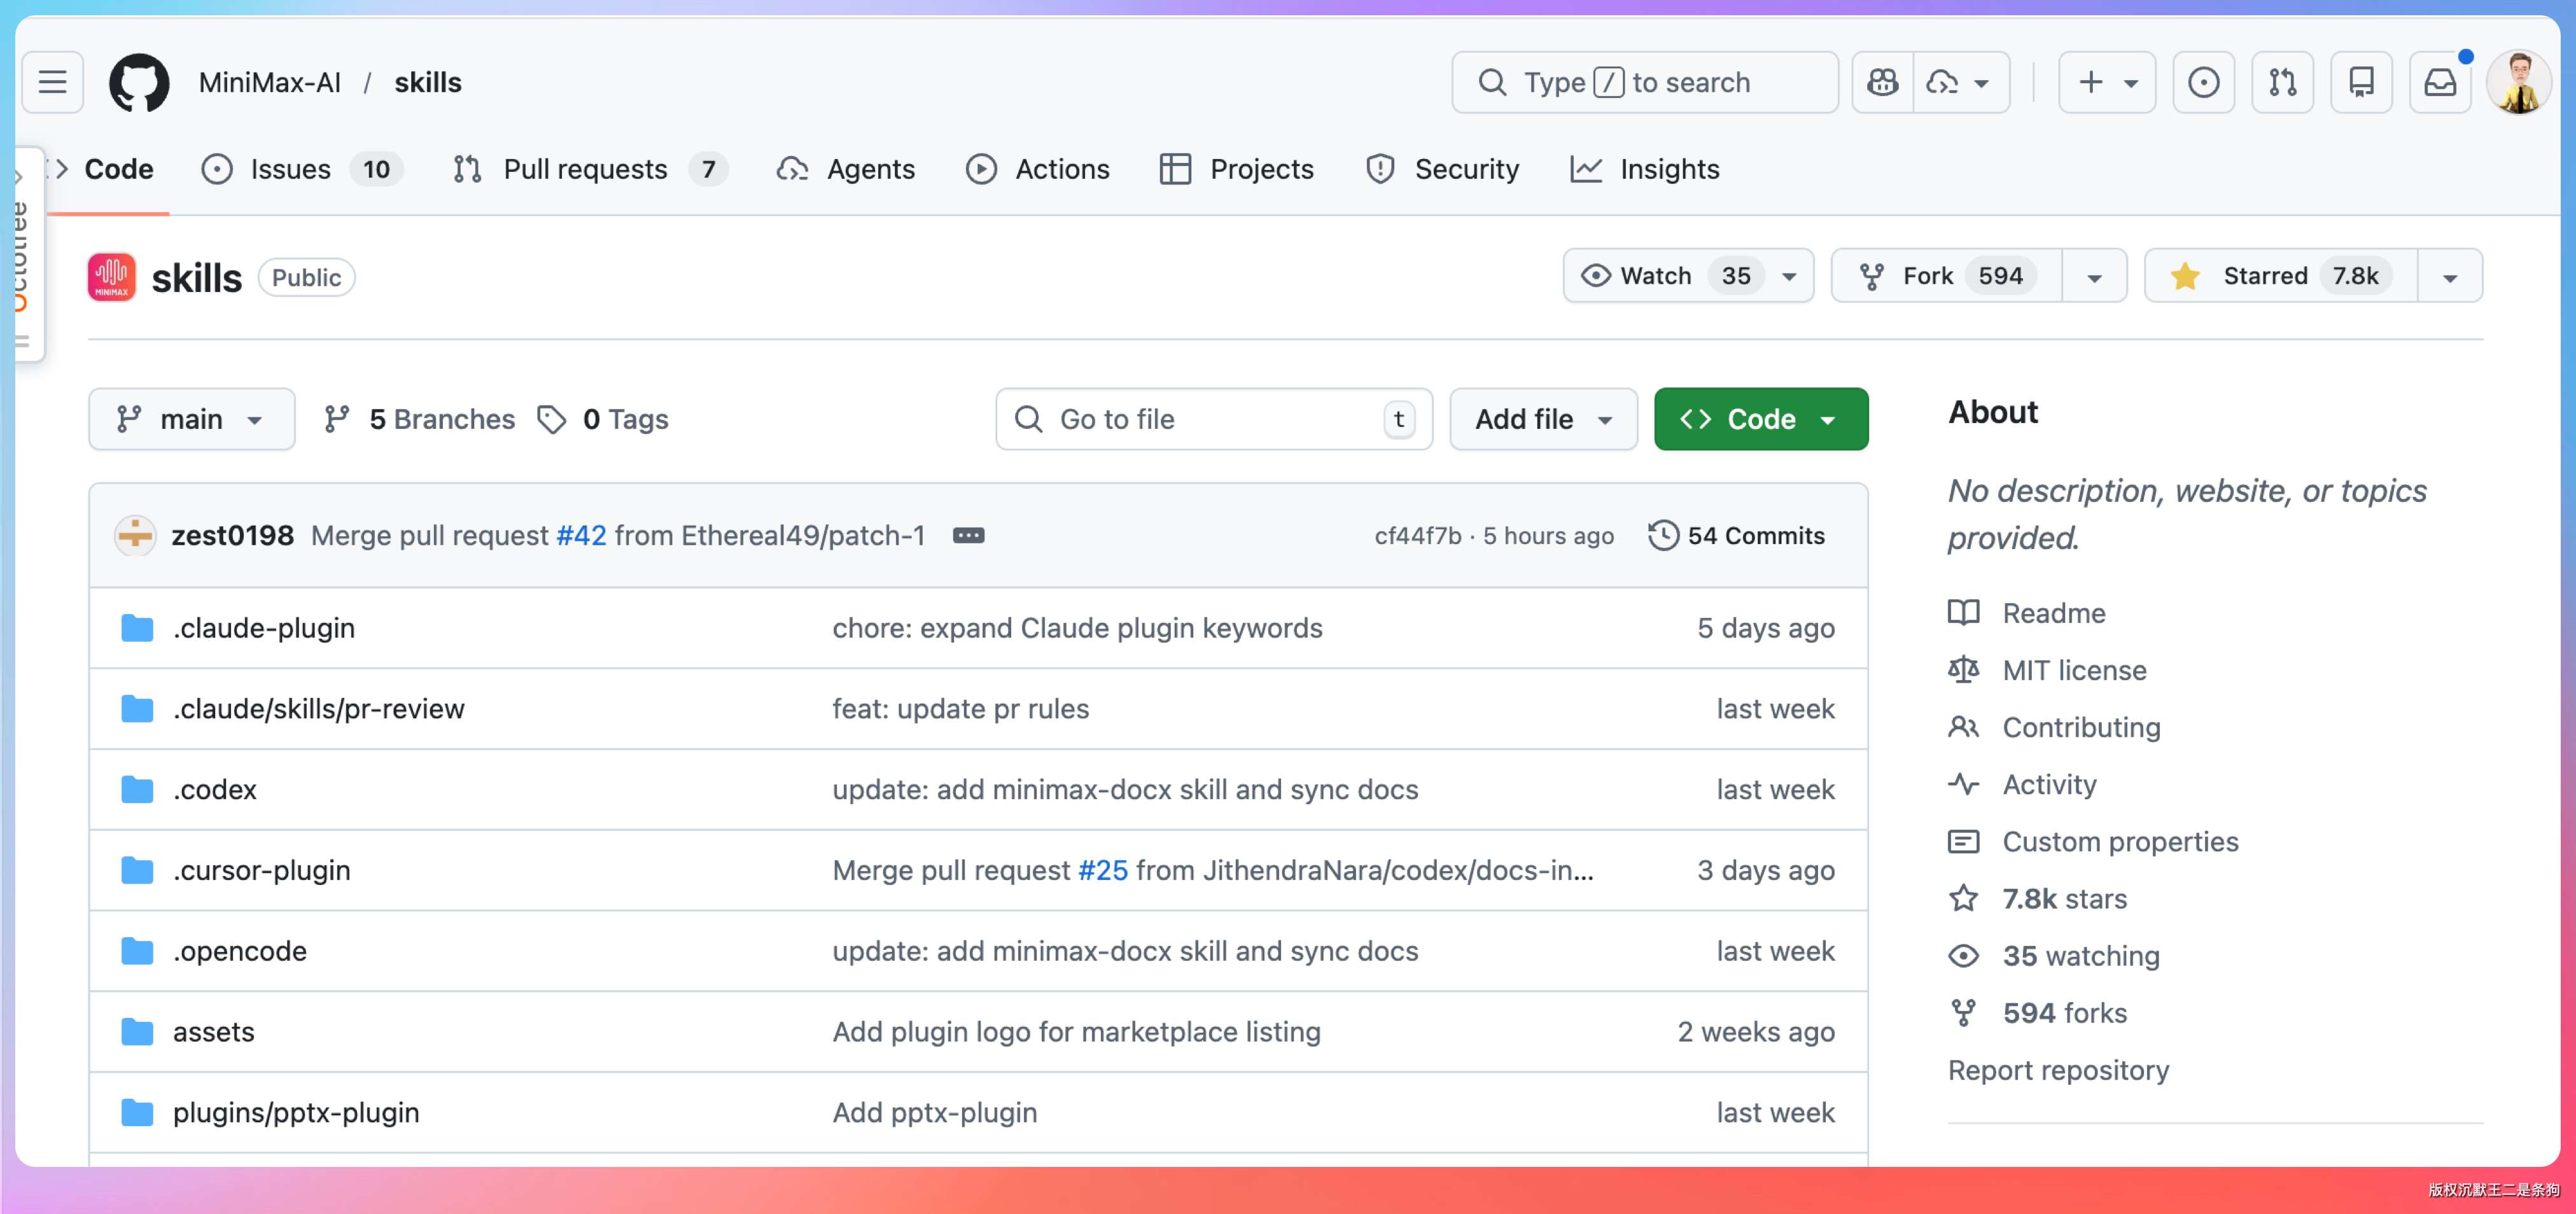The image size is (2576, 1214).
Task: Open the Copilot chat icon
Action: [x=1882, y=82]
